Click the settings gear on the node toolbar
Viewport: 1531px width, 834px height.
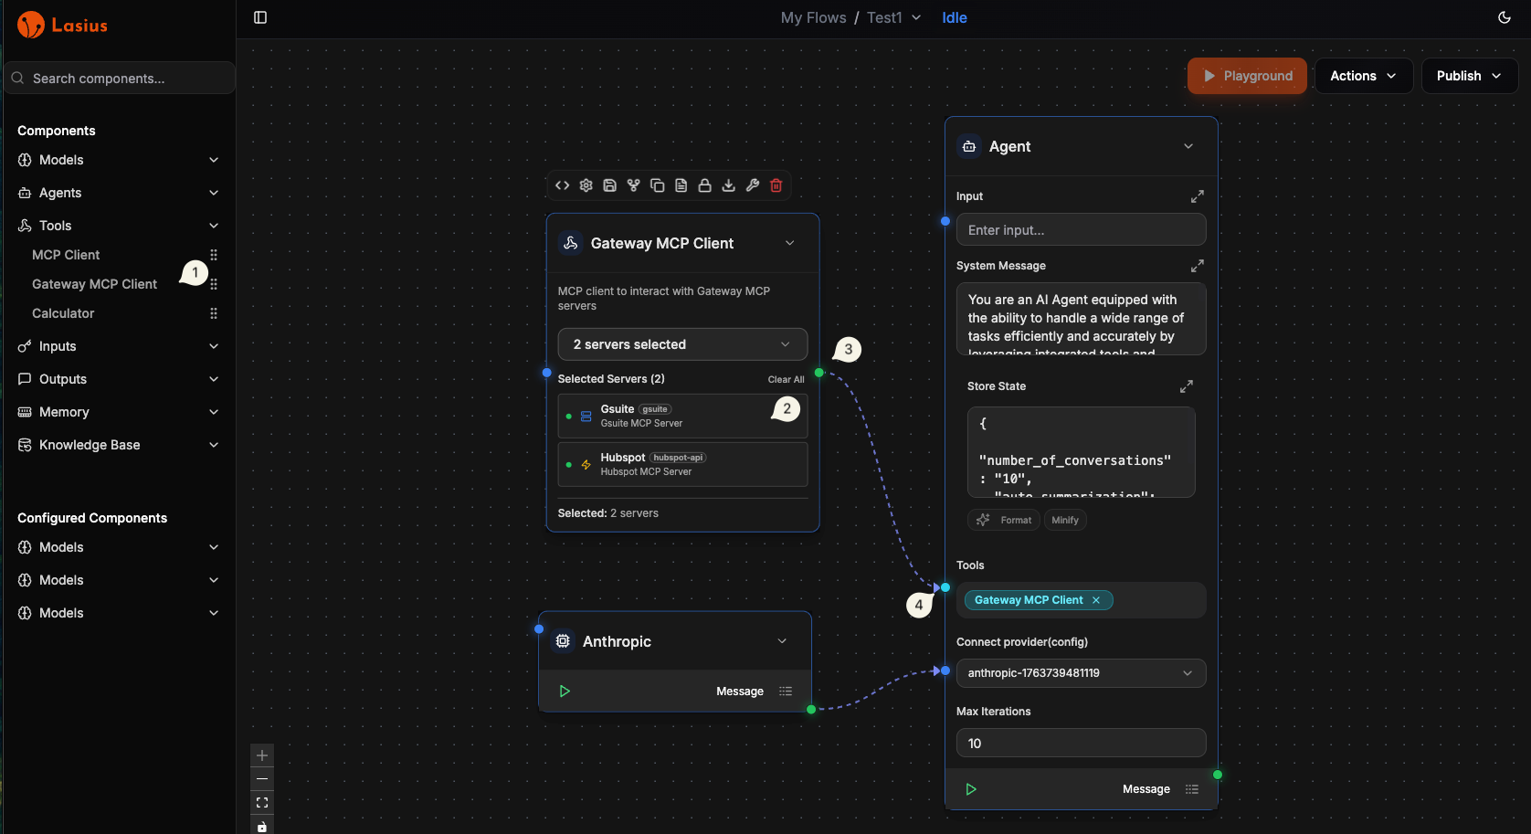586,185
